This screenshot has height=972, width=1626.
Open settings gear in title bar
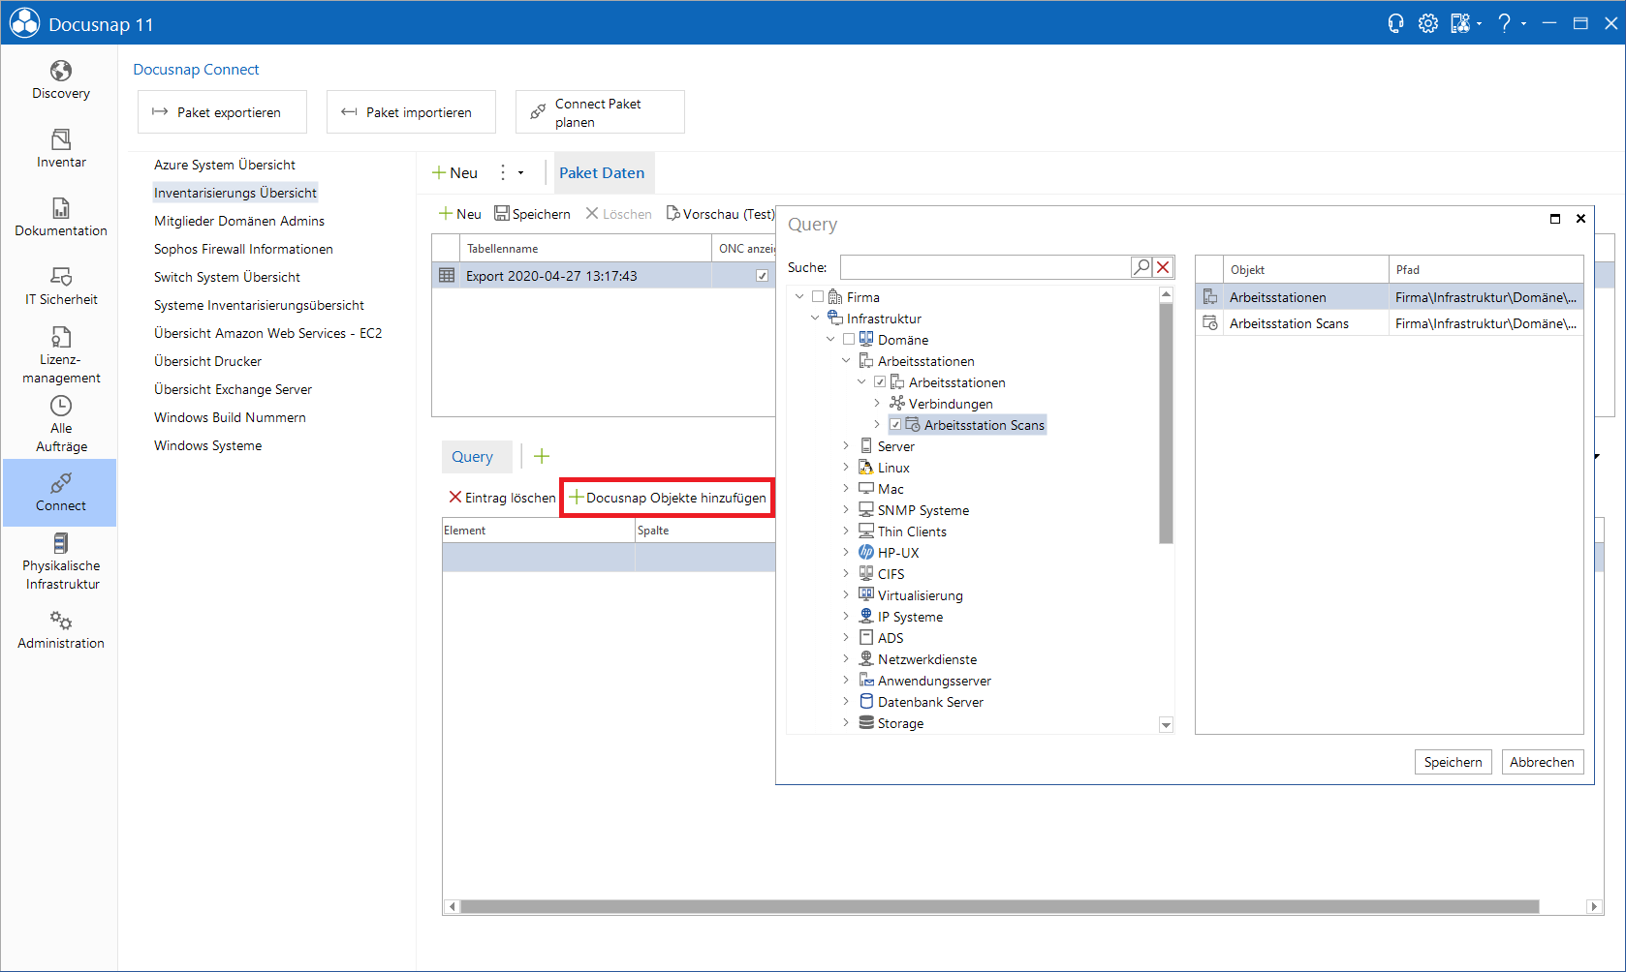[x=1427, y=23]
